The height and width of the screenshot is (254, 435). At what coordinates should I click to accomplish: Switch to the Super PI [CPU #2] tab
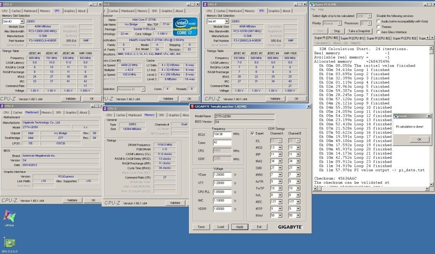pyautogui.click(x=378, y=38)
